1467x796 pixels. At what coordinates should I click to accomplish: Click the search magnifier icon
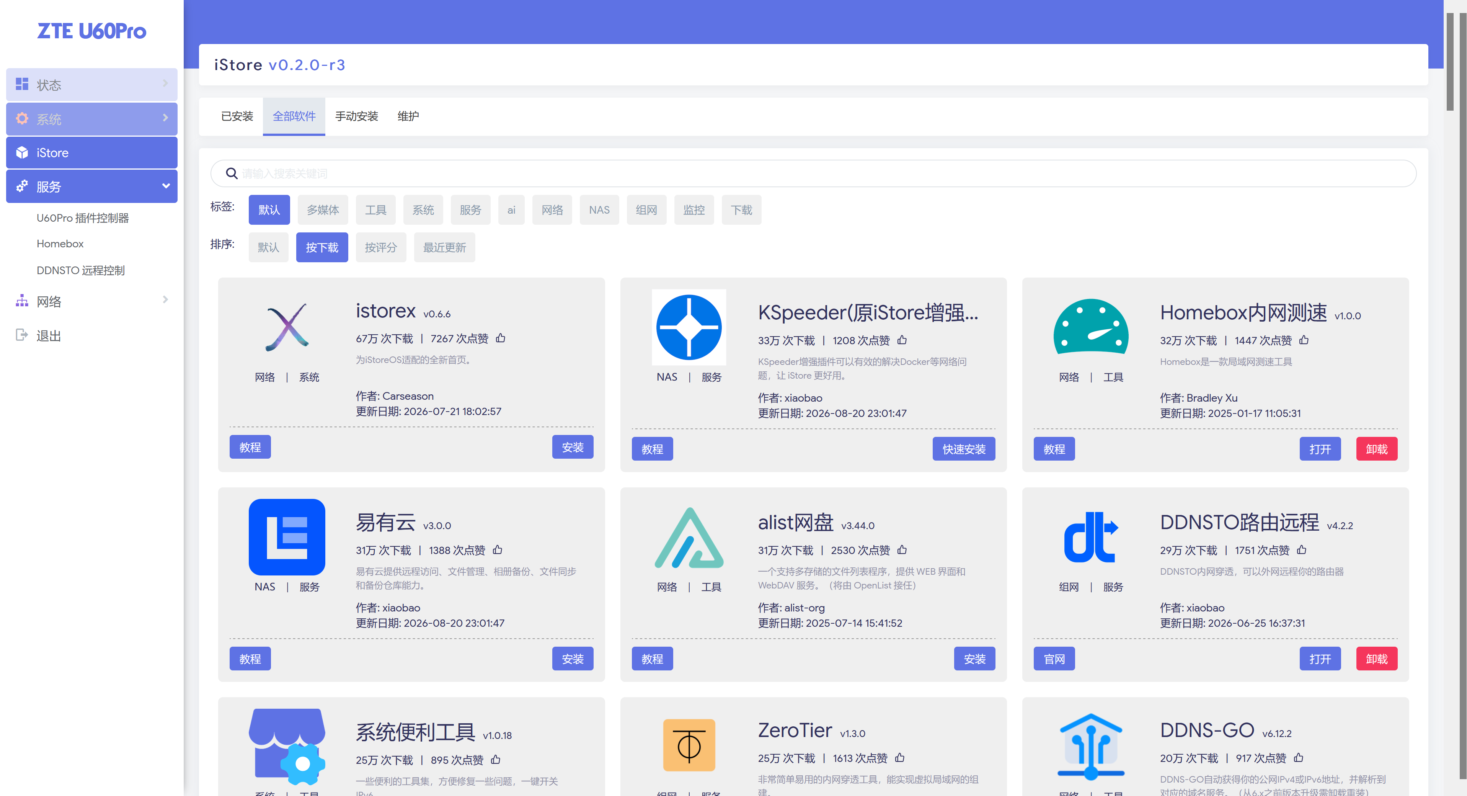point(231,173)
